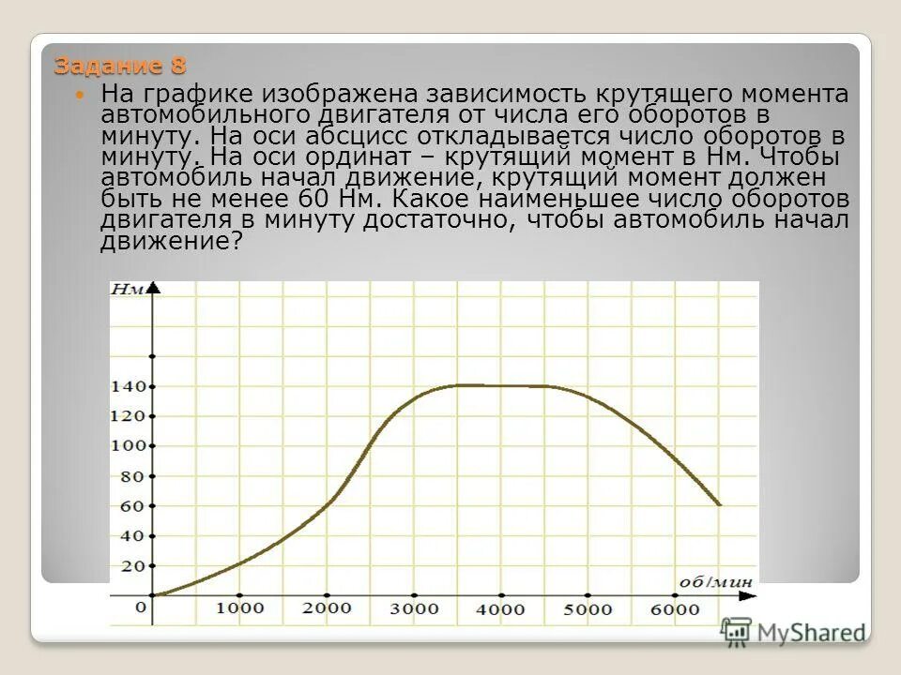Click the '20' label on the Y axis
Screen dimensions: 901x675
(132, 566)
